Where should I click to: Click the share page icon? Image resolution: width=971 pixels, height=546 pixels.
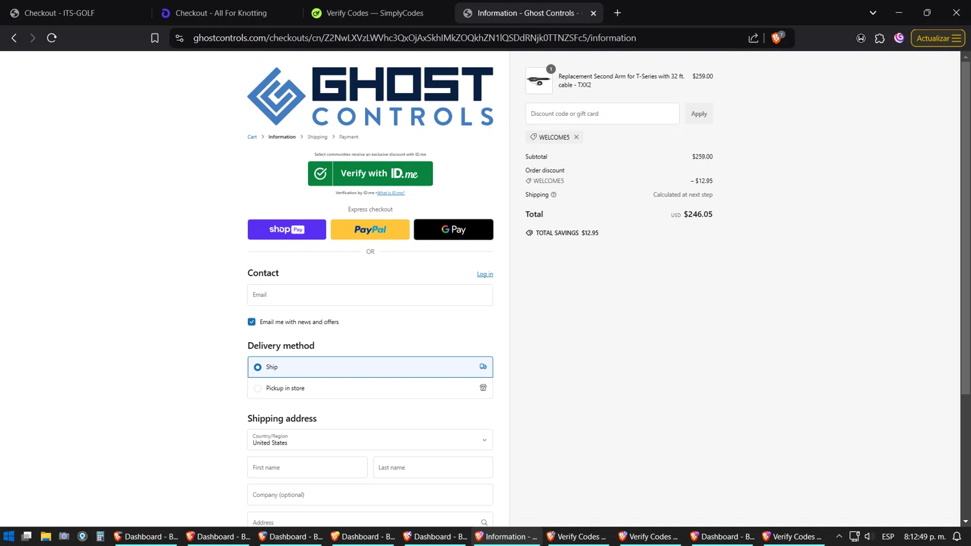tap(753, 38)
